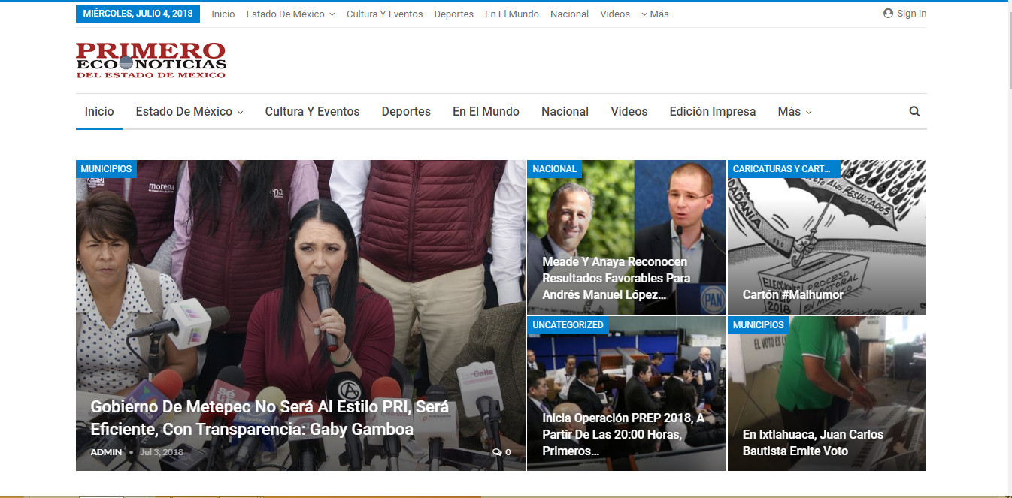
Task: Open Edición Impresa menu item
Action: click(712, 111)
